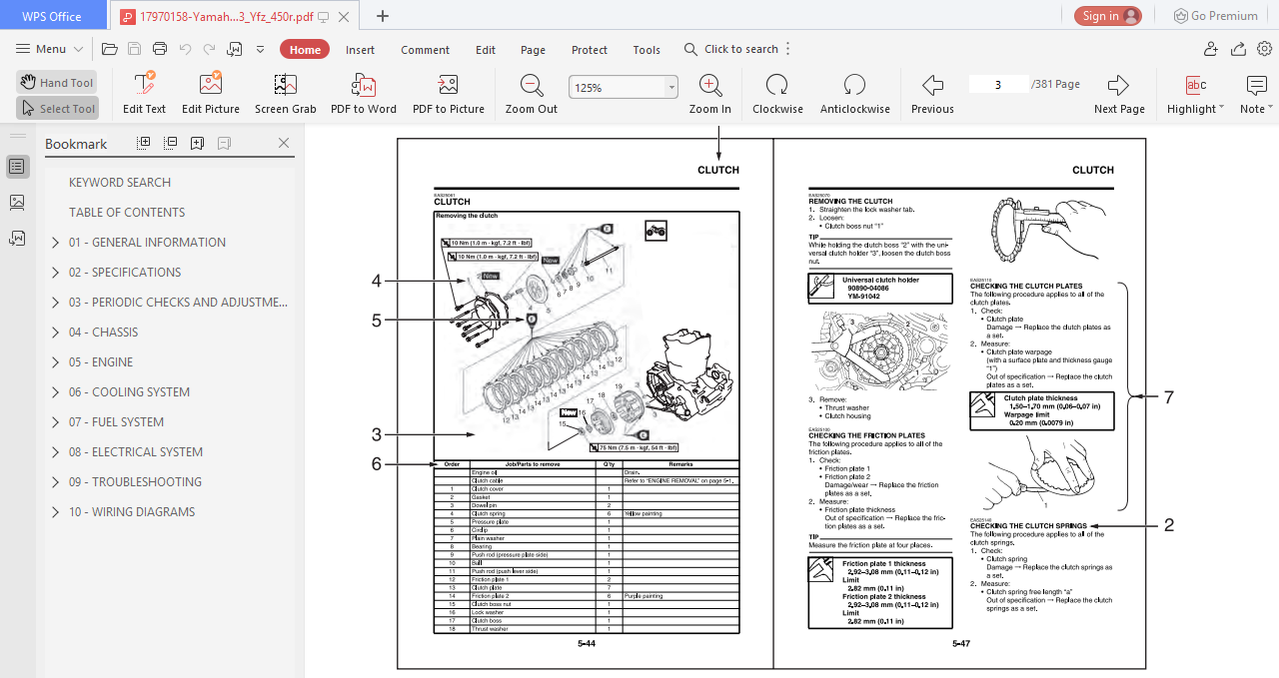Click the Zoom In magnifier
Image resolution: width=1279 pixels, height=678 pixels.
pyautogui.click(x=710, y=95)
